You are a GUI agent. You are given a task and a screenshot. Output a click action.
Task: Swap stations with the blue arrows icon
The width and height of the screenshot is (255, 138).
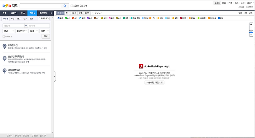click(x=26, y=26)
